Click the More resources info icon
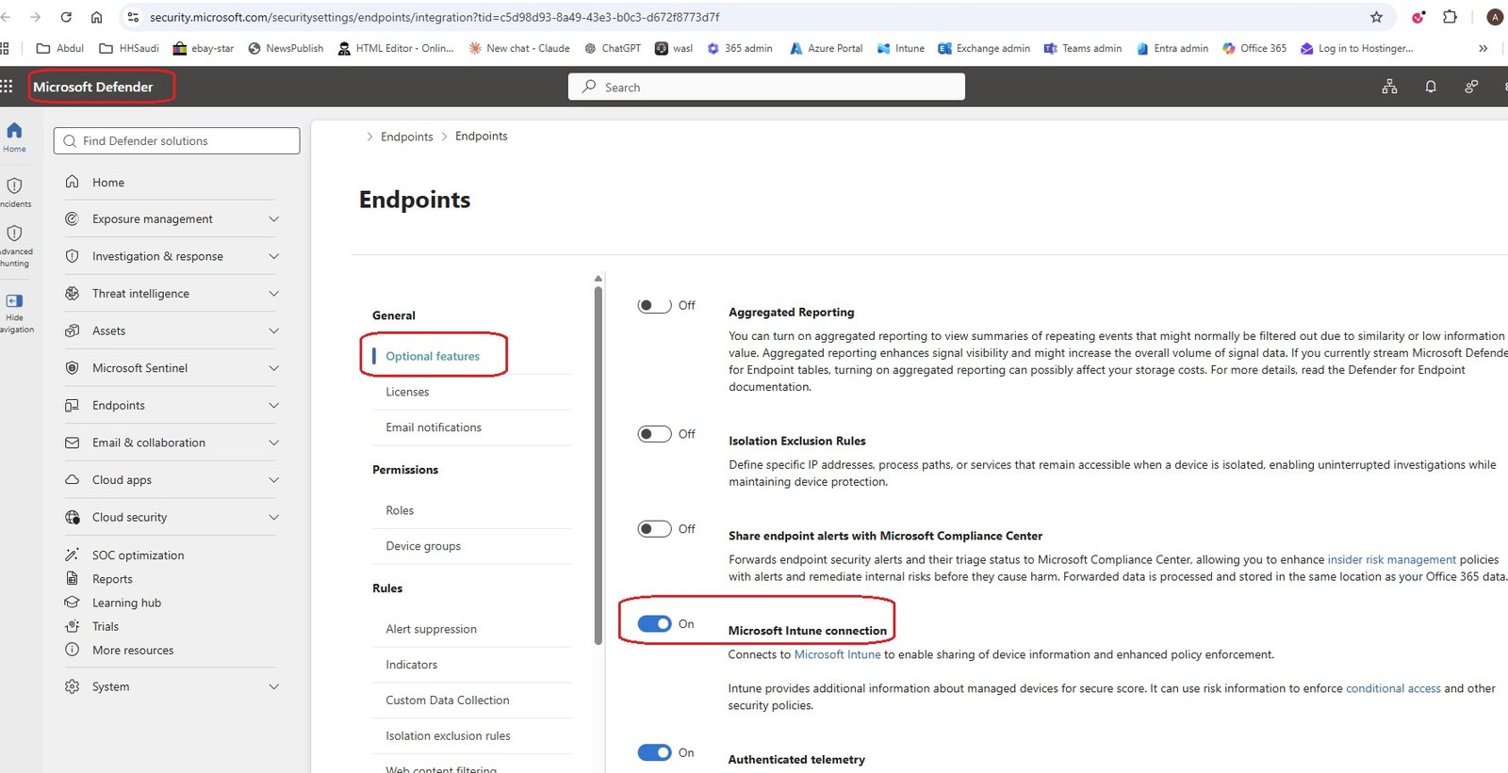The image size is (1508, 773). click(72, 650)
